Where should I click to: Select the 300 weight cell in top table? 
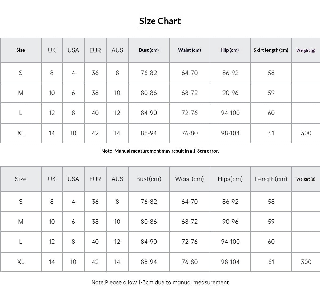point(306,133)
